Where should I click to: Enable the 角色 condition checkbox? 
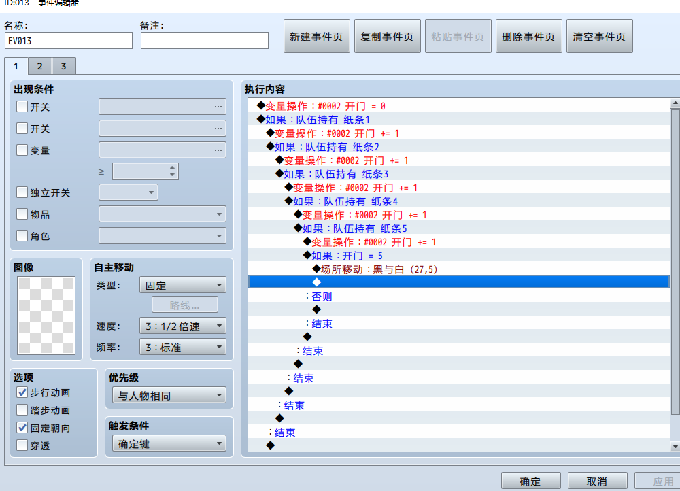point(22,235)
